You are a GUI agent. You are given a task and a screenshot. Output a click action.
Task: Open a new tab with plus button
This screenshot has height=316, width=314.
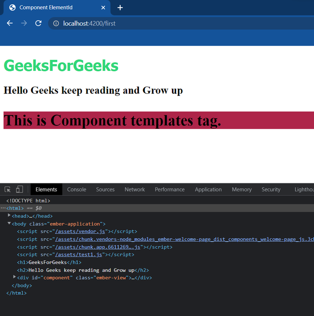120,8
